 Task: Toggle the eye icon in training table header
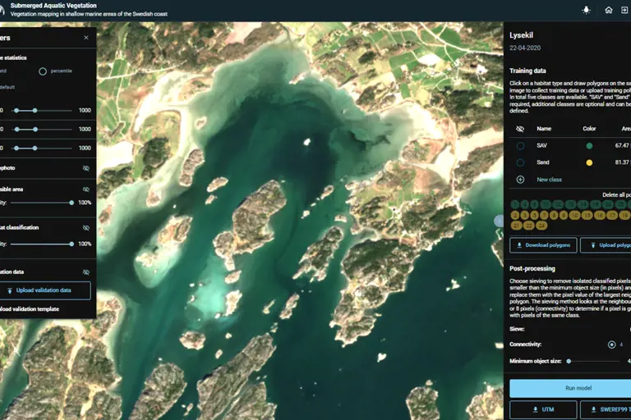(520, 129)
